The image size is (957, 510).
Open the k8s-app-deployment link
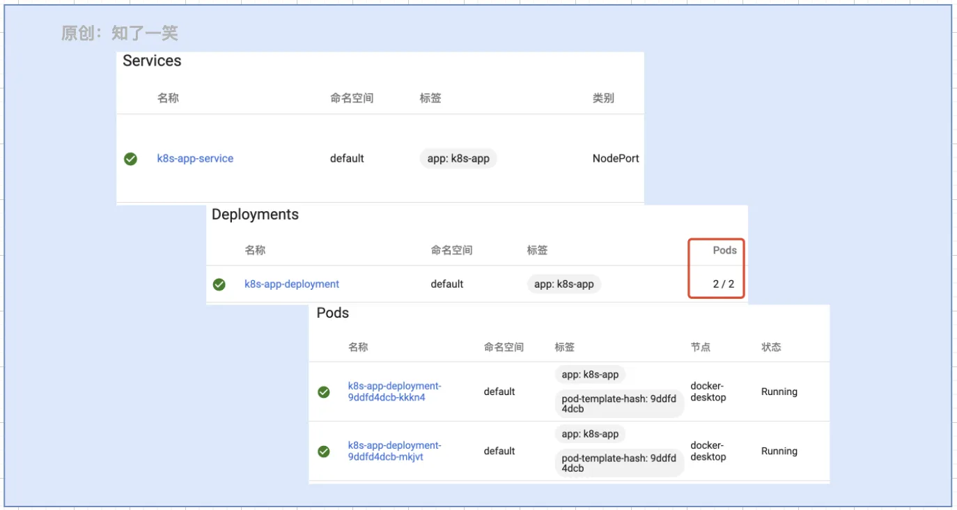[292, 284]
